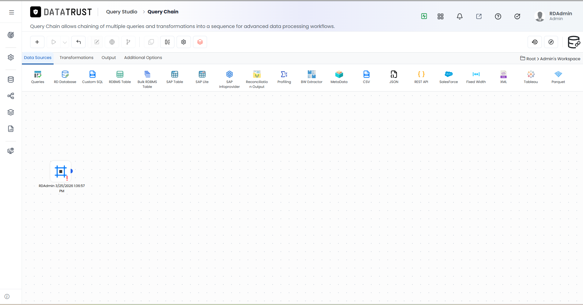Click the globe toolbar icon
This screenshot has width=583, height=305.
click(x=112, y=42)
